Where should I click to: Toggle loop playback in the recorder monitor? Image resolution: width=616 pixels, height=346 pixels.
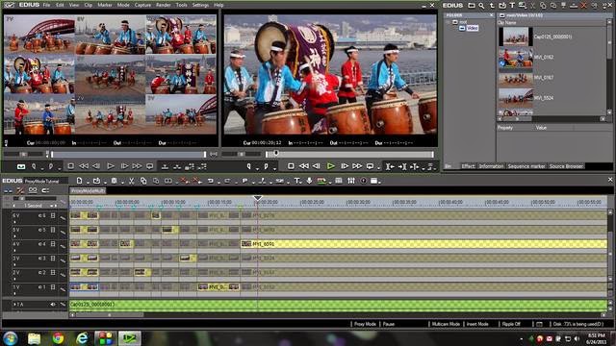pos(370,166)
